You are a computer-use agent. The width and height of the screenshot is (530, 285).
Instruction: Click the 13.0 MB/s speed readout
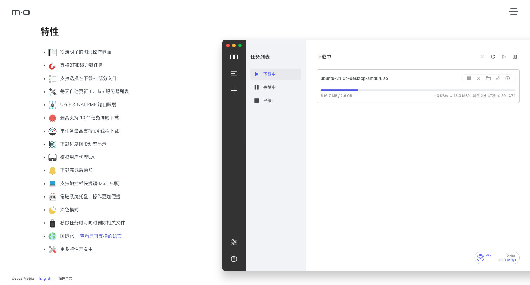click(507, 260)
